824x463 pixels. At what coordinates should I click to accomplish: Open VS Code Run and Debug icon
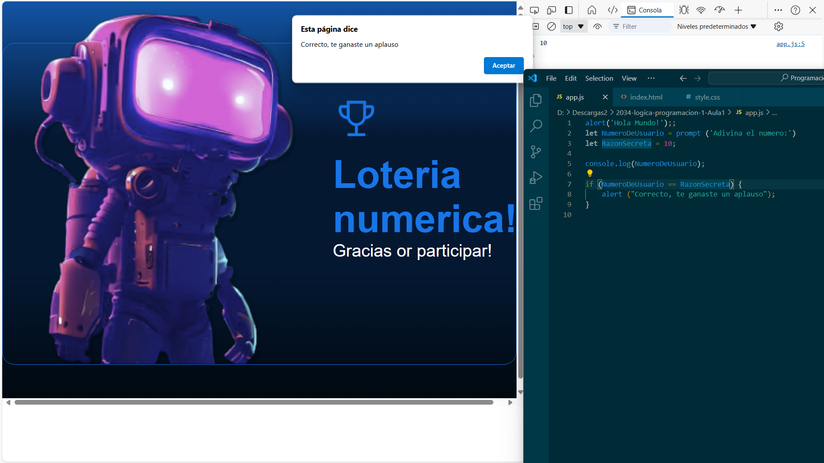(x=536, y=178)
